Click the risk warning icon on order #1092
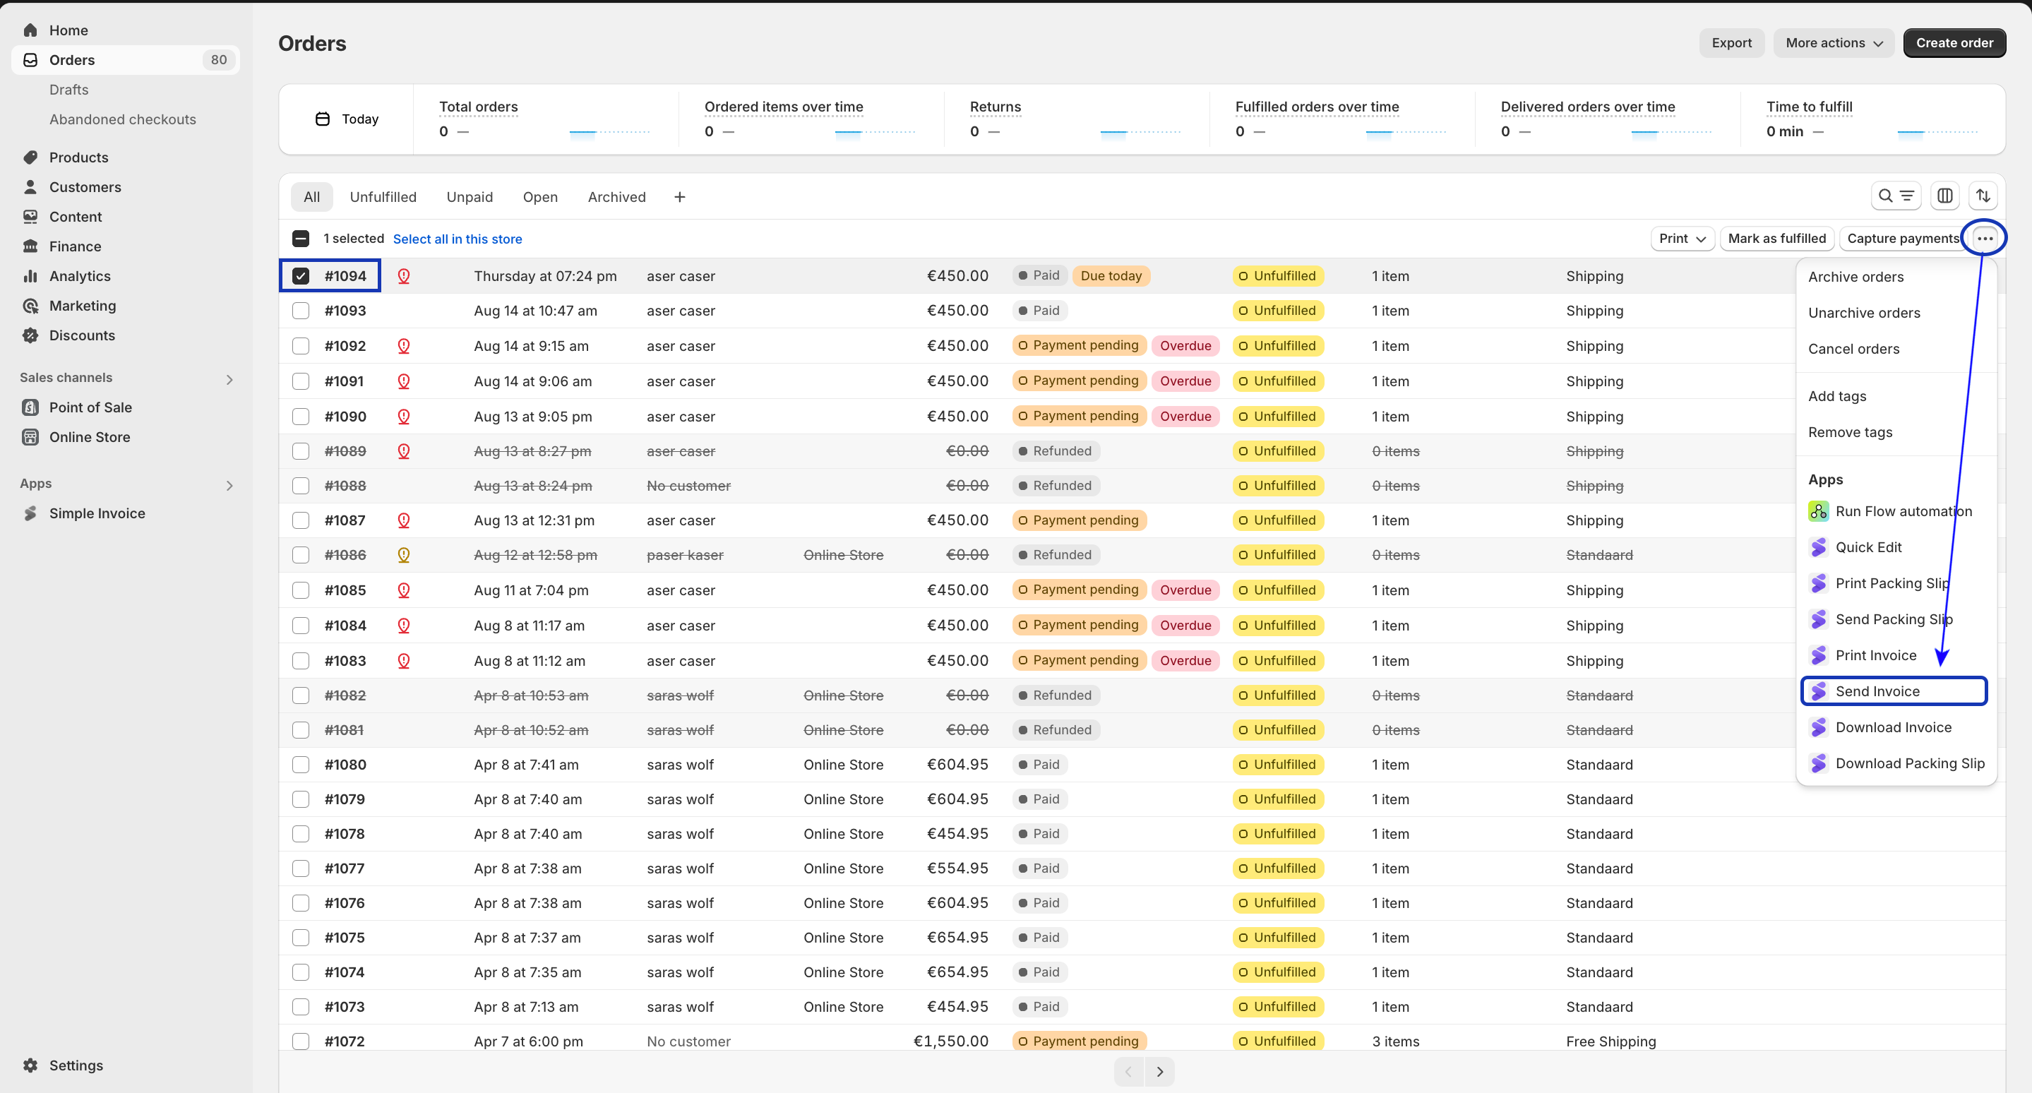 [x=404, y=346]
